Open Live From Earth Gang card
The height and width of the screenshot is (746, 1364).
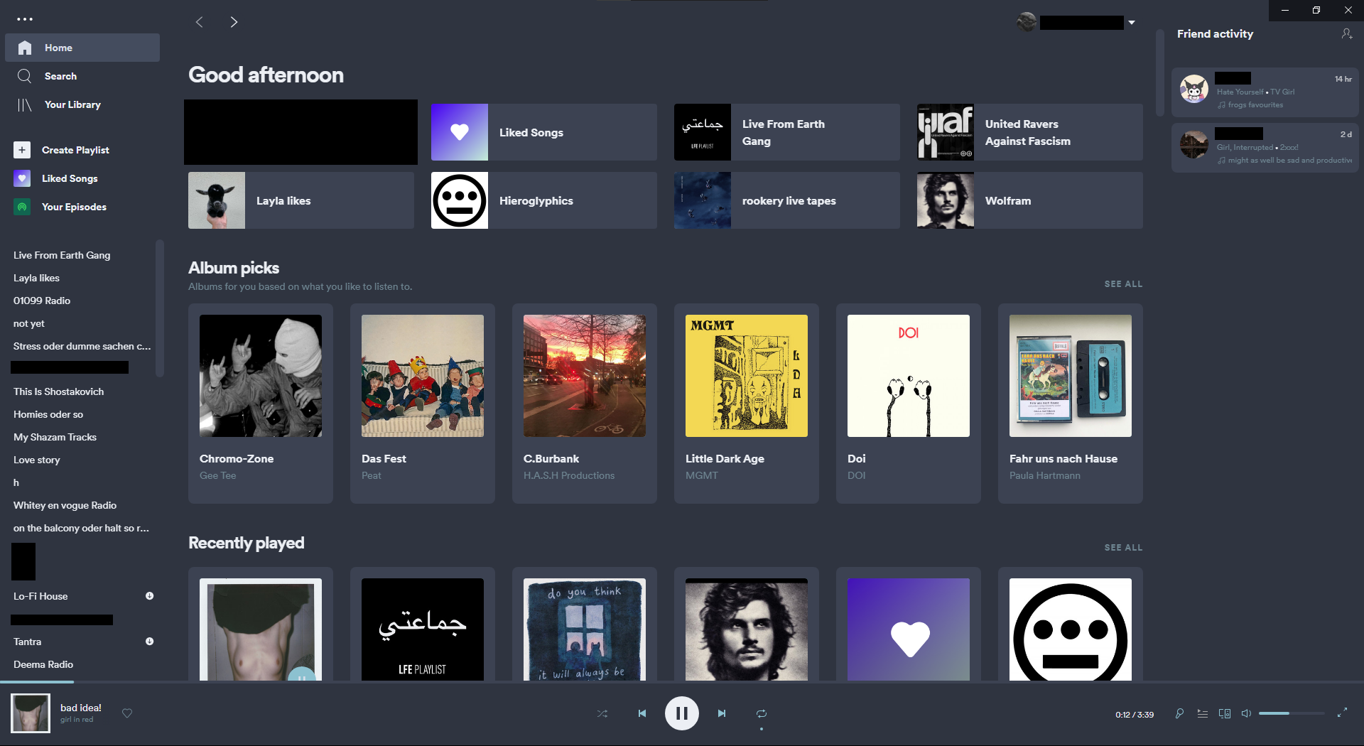[x=787, y=132]
